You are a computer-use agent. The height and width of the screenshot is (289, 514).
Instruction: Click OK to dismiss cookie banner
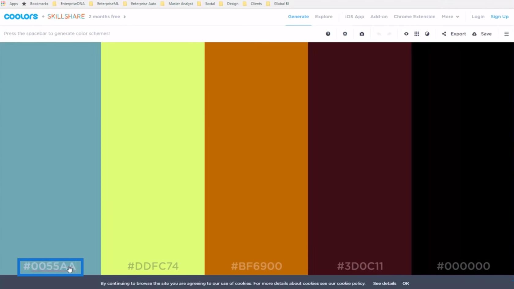pyautogui.click(x=406, y=283)
